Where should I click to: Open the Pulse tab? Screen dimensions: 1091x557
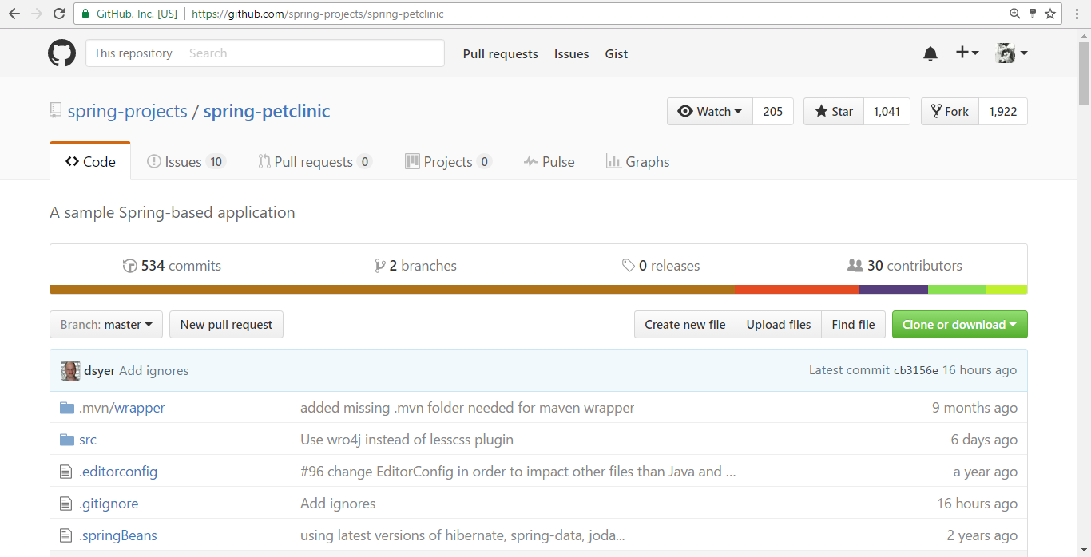click(x=549, y=161)
